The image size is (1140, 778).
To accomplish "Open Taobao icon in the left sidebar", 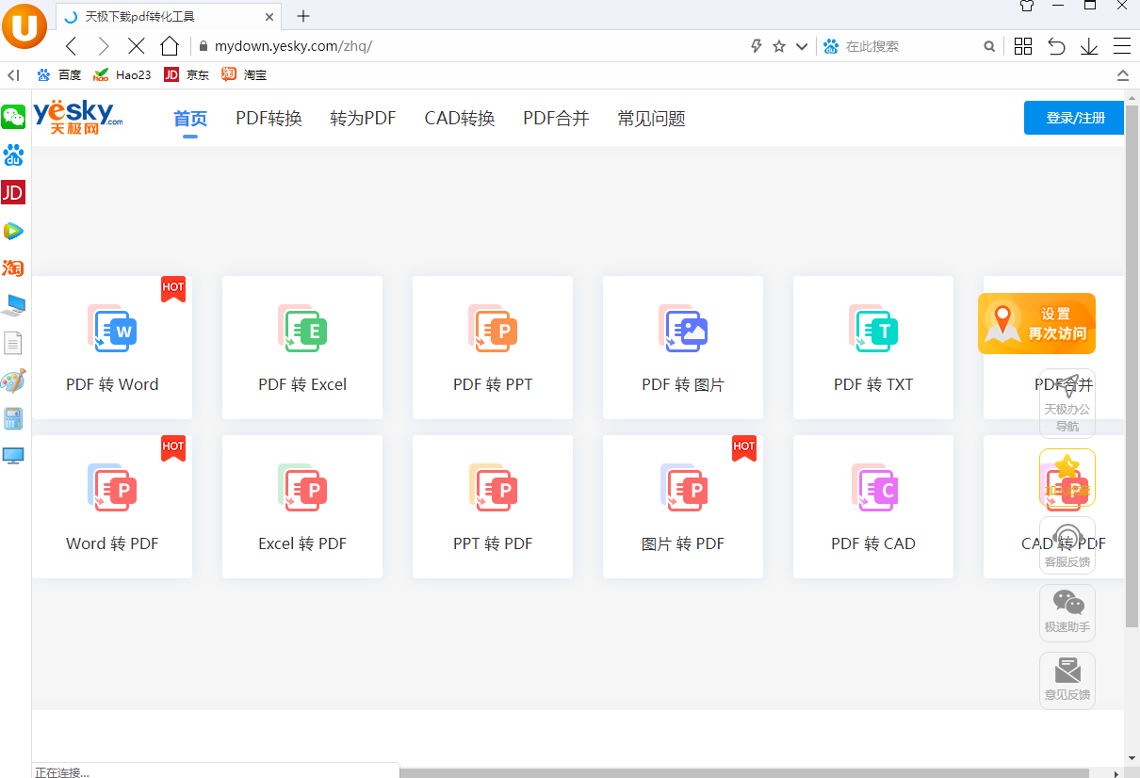I will click(x=13, y=268).
